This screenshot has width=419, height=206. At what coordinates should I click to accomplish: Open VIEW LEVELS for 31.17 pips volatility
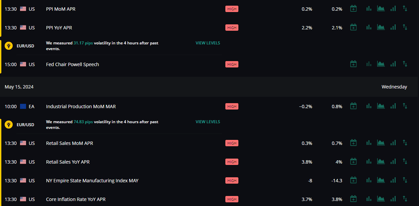tap(208, 43)
